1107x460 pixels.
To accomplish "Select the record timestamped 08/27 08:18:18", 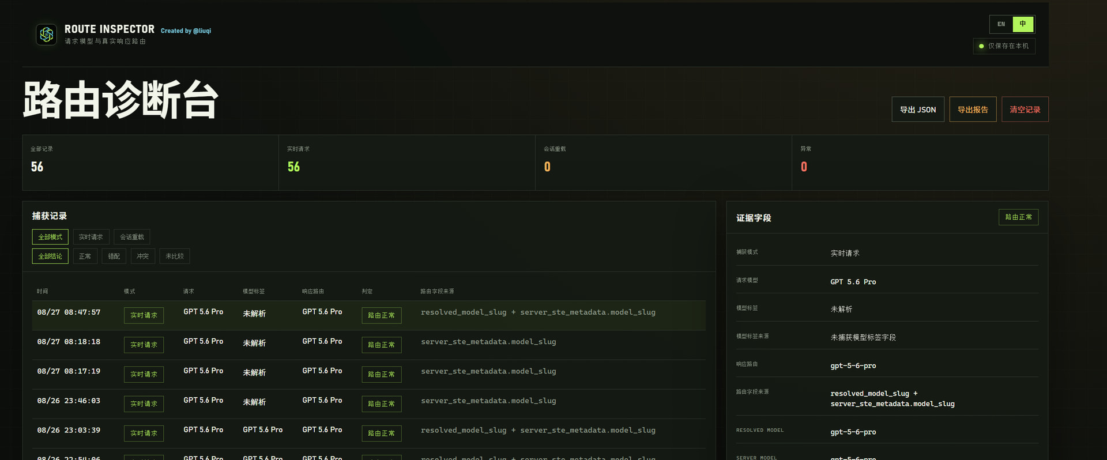I will tap(369, 345).
